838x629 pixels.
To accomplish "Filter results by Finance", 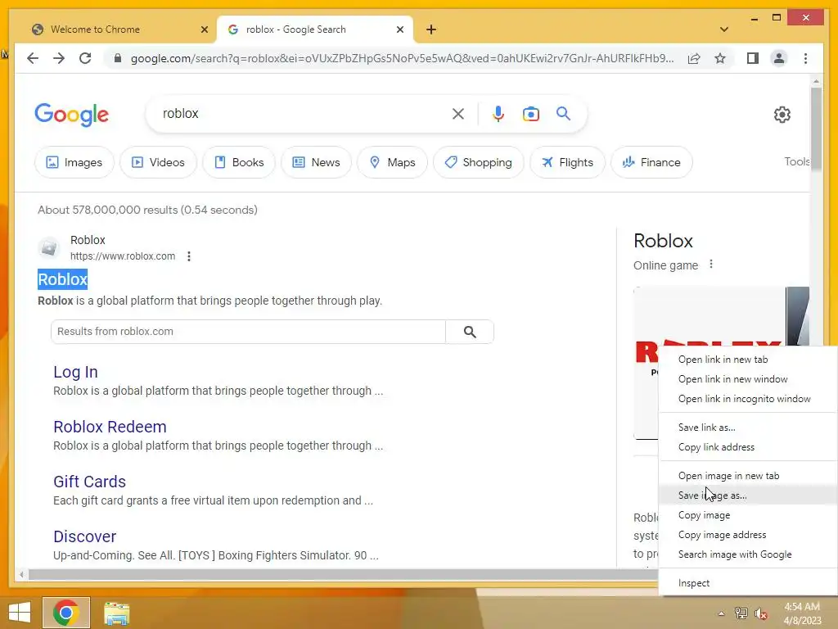I will (652, 162).
